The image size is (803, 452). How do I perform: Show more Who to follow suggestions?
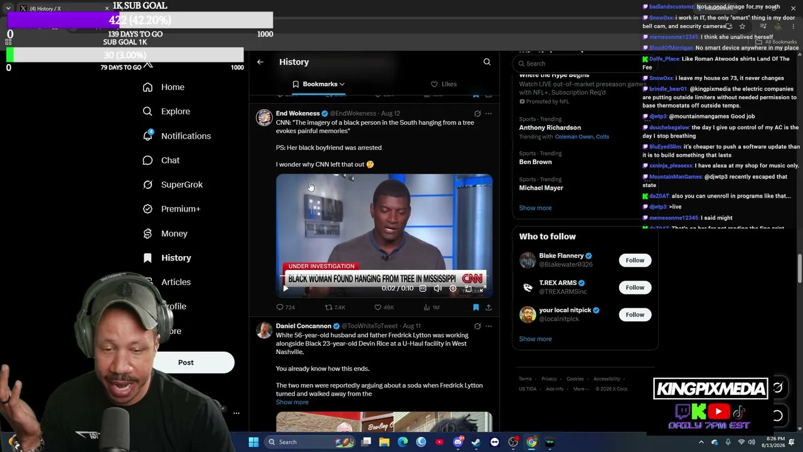[x=535, y=339]
